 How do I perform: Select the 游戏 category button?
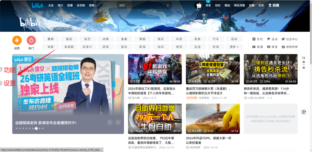(106, 47)
